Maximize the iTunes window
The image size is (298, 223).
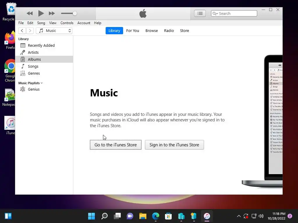click(271, 10)
